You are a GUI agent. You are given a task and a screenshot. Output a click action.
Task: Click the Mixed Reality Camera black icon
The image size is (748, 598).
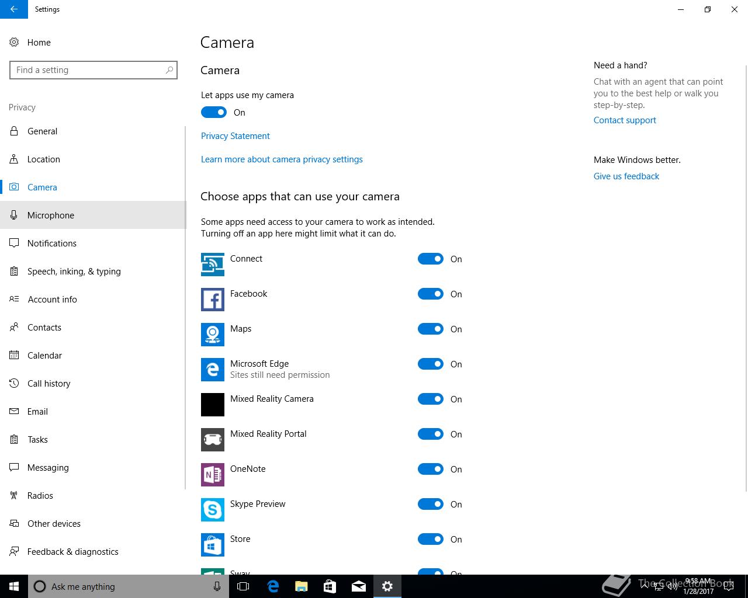tap(213, 405)
